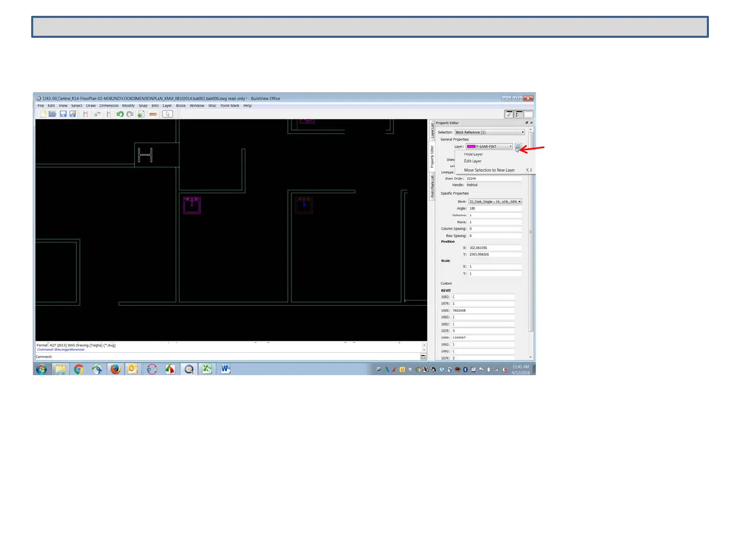This screenshot has height=552, width=736.
Task: Click the Save As pencil-disk icon
Action: click(x=73, y=114)
